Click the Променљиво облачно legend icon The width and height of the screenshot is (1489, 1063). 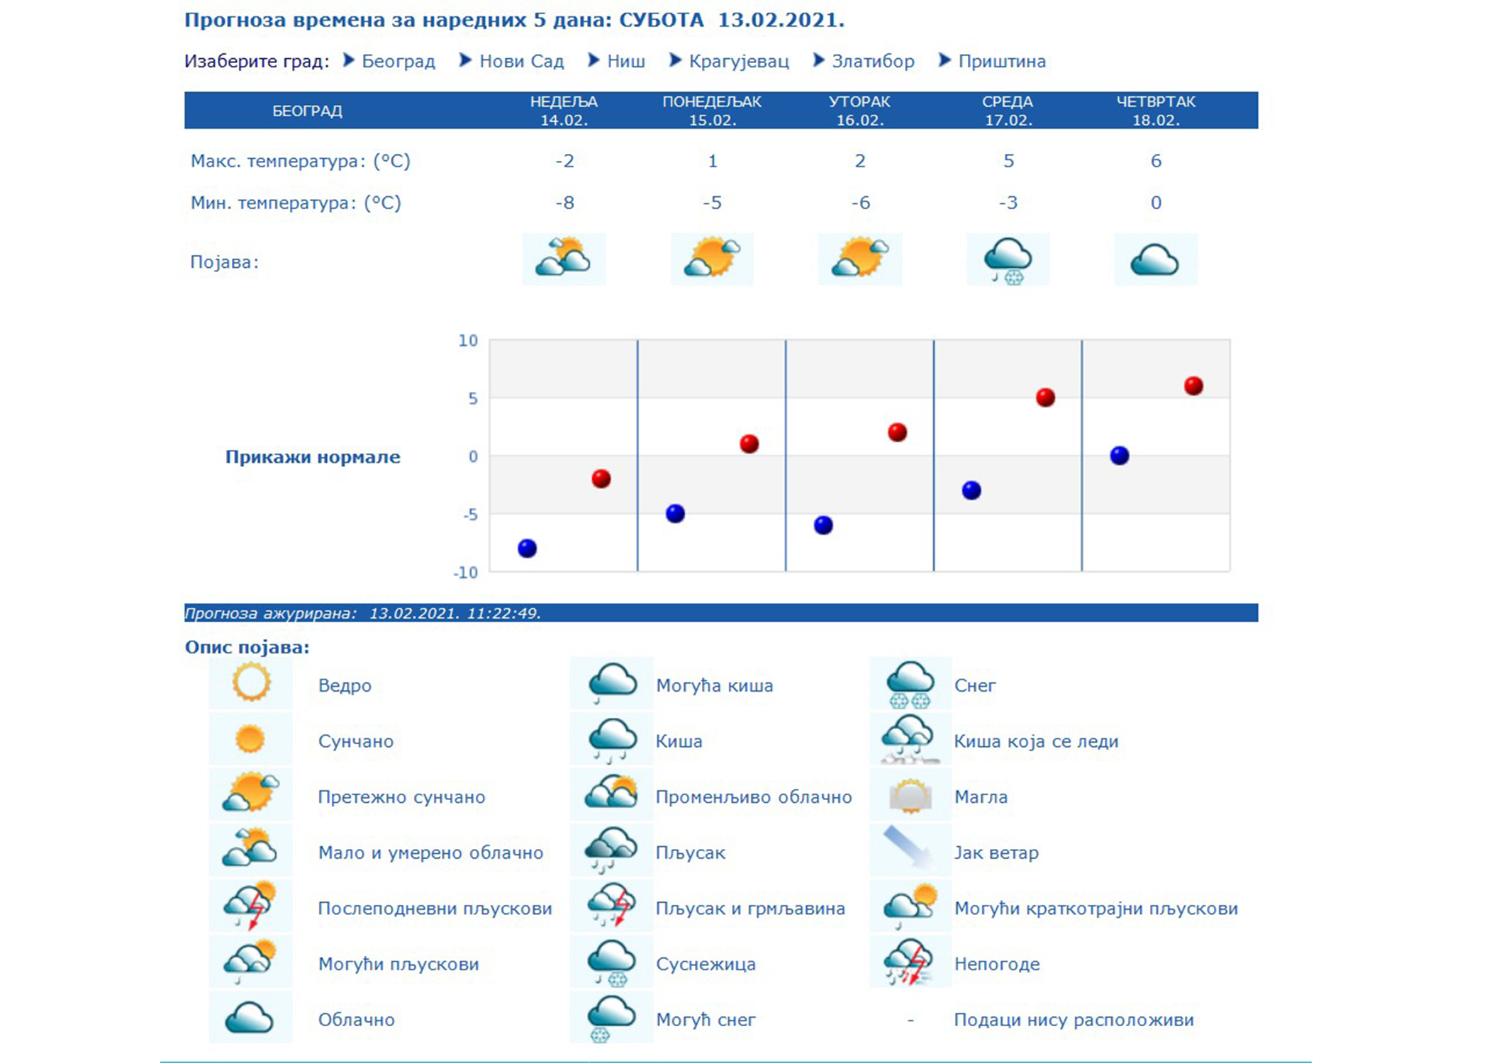click(611, 794)
